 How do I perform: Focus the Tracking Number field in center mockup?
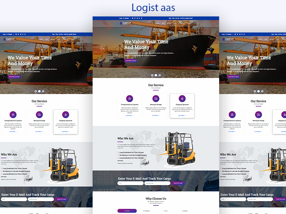[x=157, y=183]
